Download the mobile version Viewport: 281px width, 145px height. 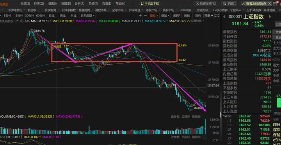pyautogui.click(x=150, y=4)
